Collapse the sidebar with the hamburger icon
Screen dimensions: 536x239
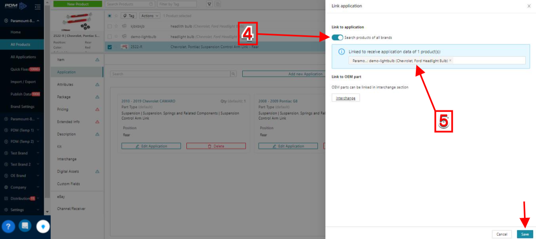point(37,6)
